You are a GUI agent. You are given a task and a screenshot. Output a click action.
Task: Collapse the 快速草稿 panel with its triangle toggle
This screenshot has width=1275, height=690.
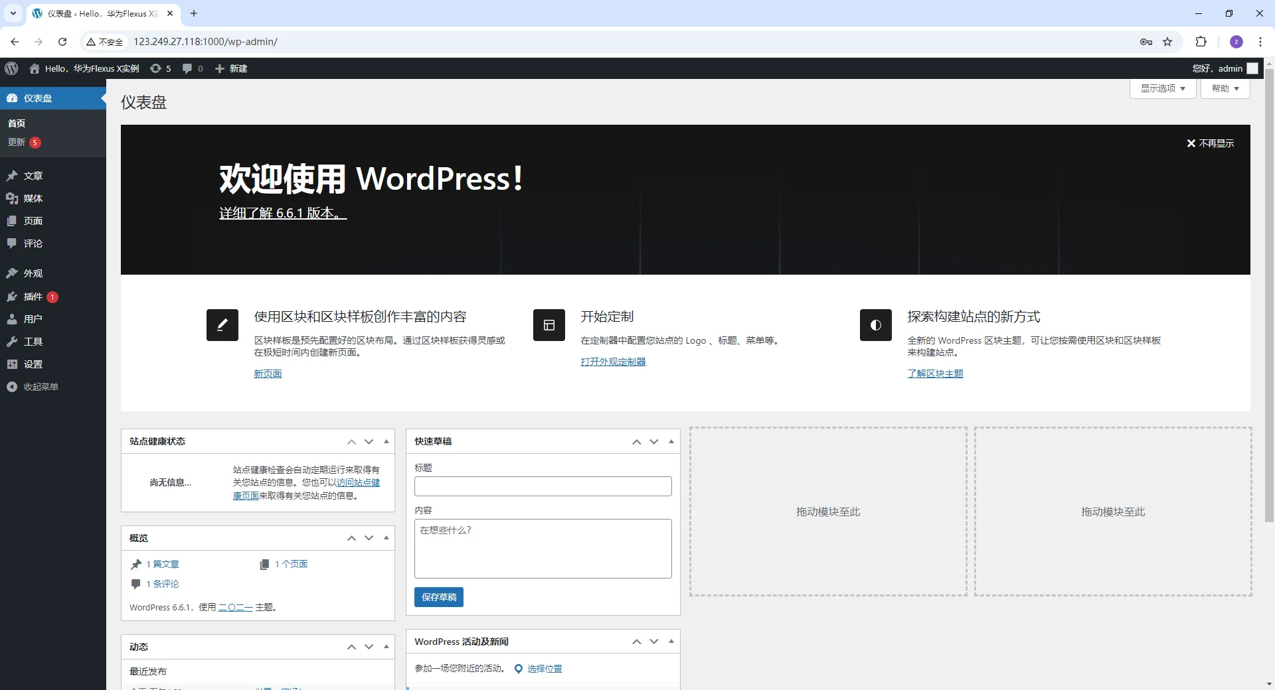[x=671, y=441]
